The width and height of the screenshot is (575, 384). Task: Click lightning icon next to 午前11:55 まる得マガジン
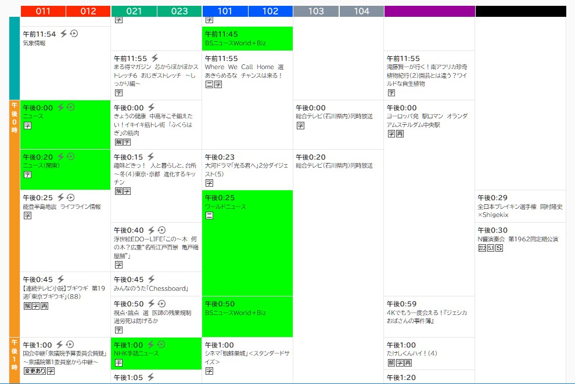(154, 58)
